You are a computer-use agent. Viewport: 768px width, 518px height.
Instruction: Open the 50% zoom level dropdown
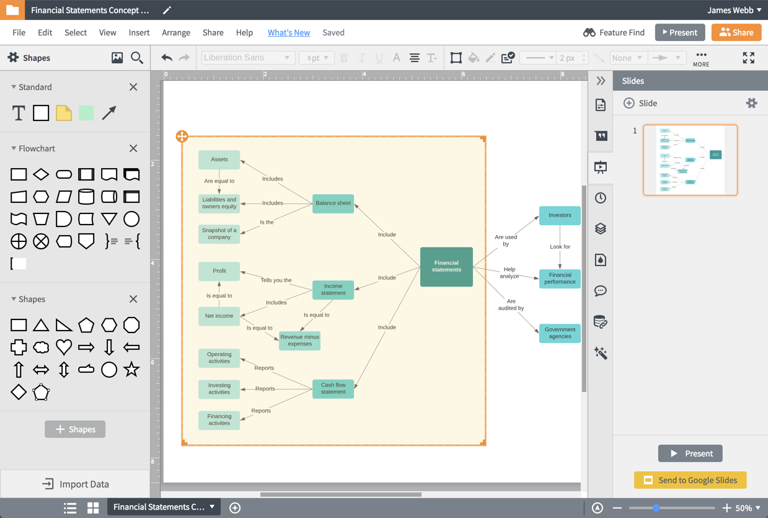pyautogui.click(x=748, y=507)
